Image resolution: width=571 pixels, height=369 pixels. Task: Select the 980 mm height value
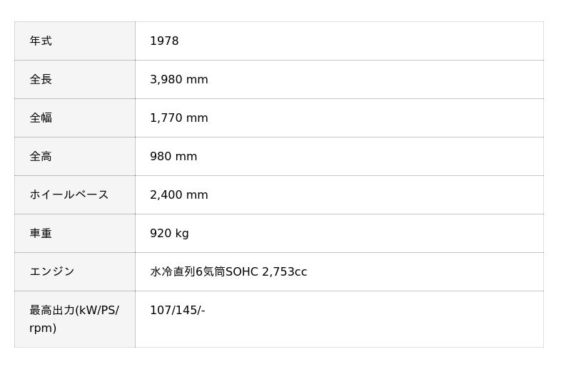[173, 157]
